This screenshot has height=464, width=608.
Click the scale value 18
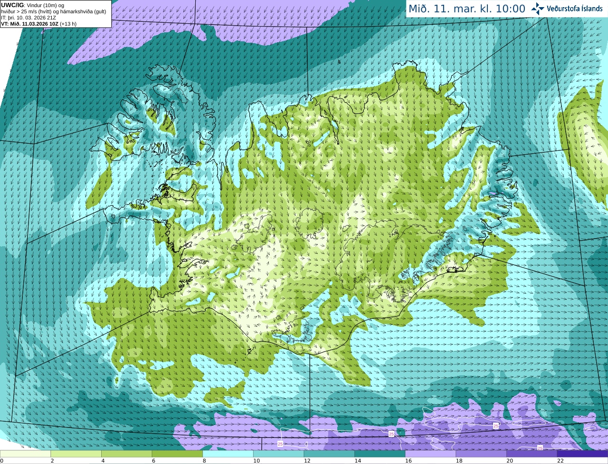(x=459, y=461)
